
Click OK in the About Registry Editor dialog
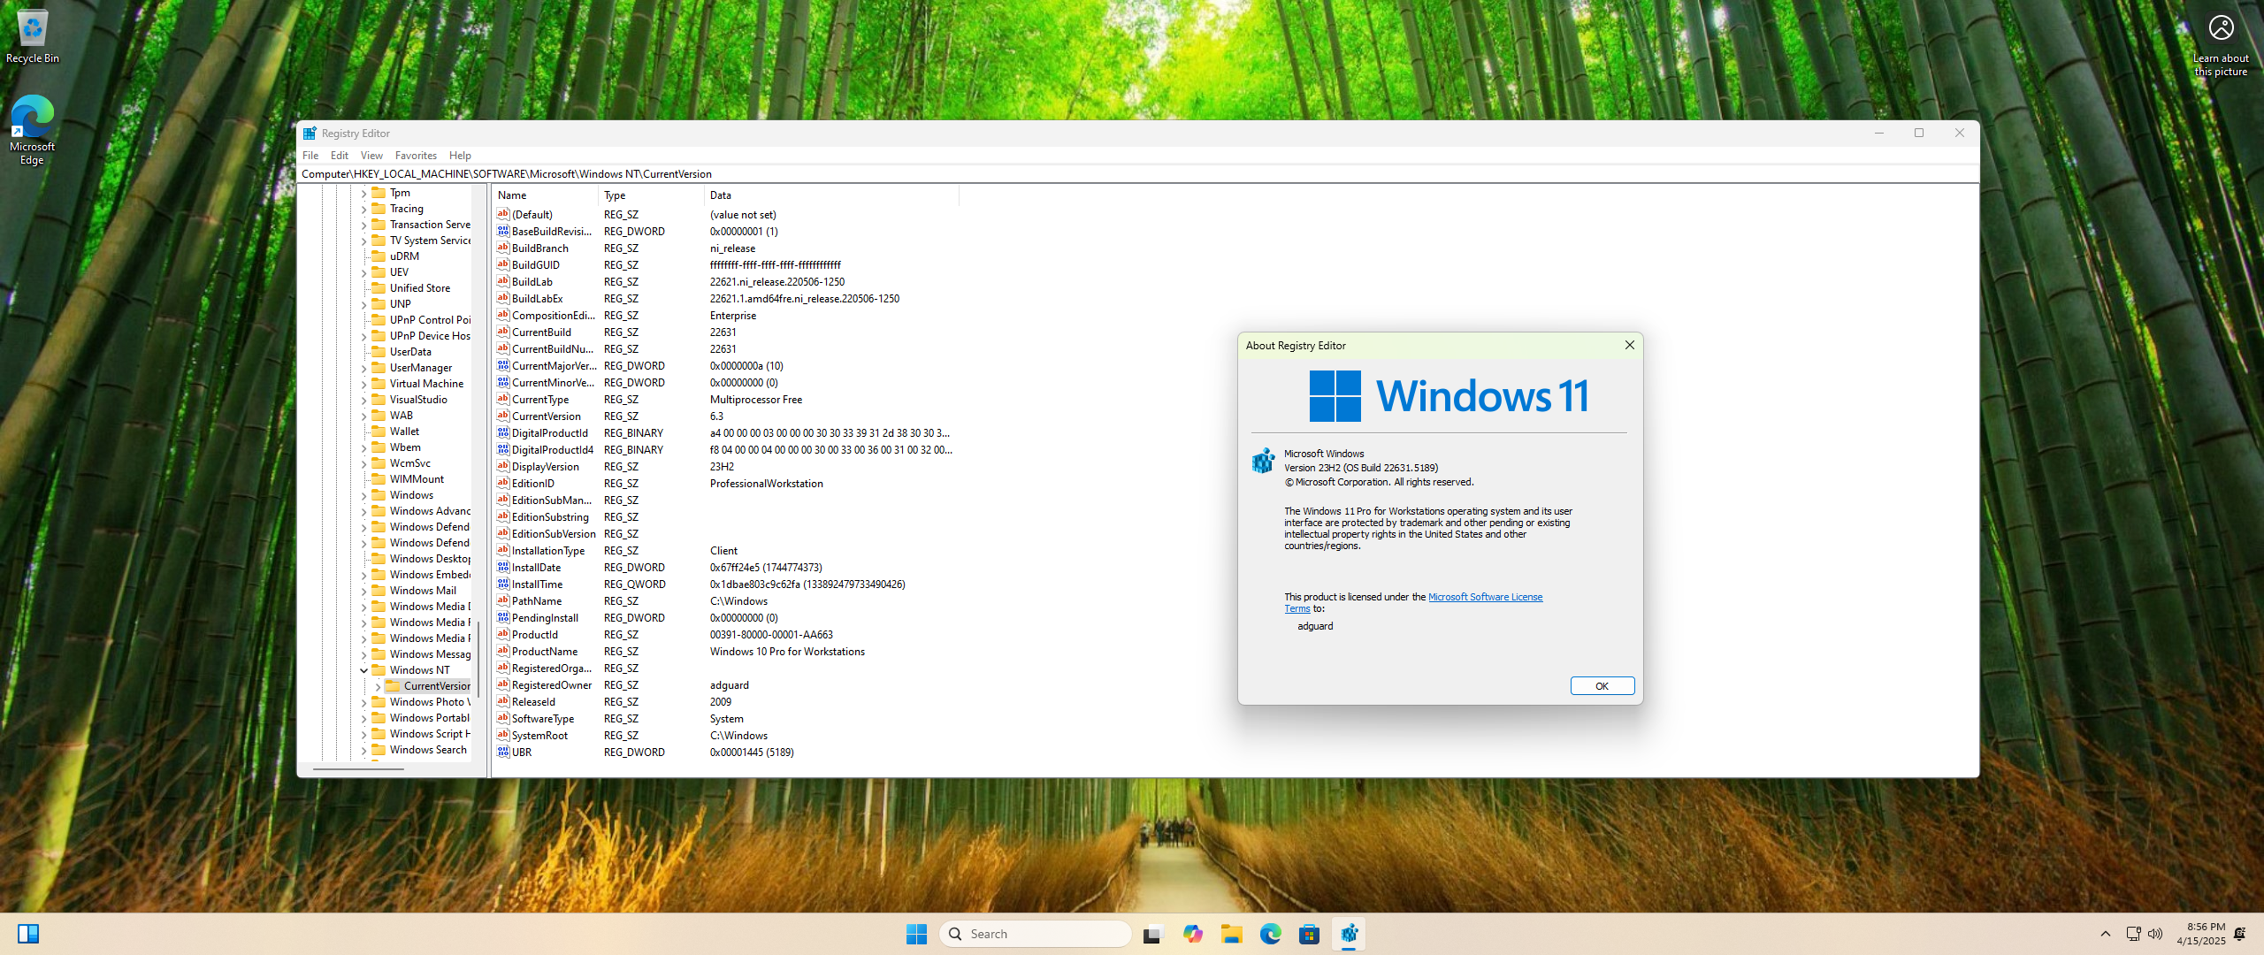[x=1602, y=685]
